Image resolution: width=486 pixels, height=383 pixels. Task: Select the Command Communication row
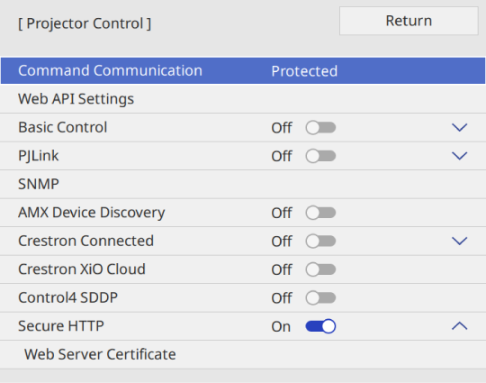tap(243, 70)
